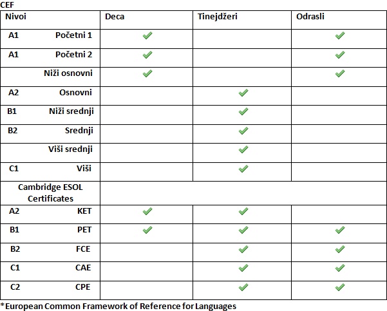Click the Deca checkmark for Početni 1

coord(147,35)
